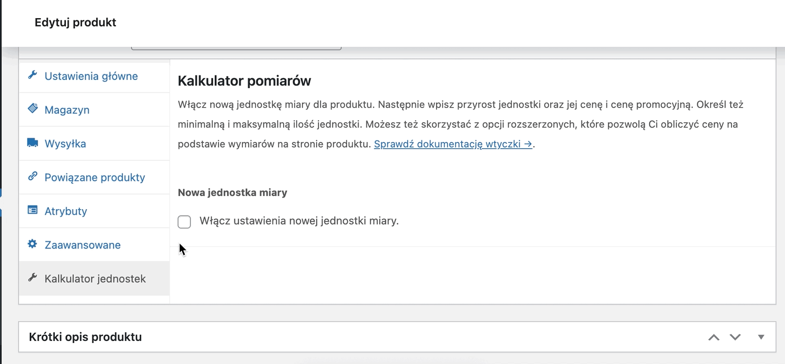Click the chain link icon beside Powiązane produkty
This screenshot has height=364, width=785.
(33, 176)
